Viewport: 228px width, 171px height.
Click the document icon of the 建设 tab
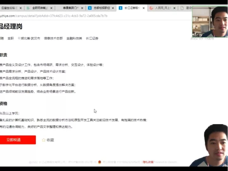[182, 8]
